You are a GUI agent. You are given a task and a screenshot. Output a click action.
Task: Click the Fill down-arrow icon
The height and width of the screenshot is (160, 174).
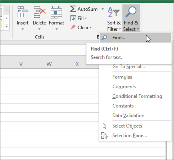[x=73, y=18]
